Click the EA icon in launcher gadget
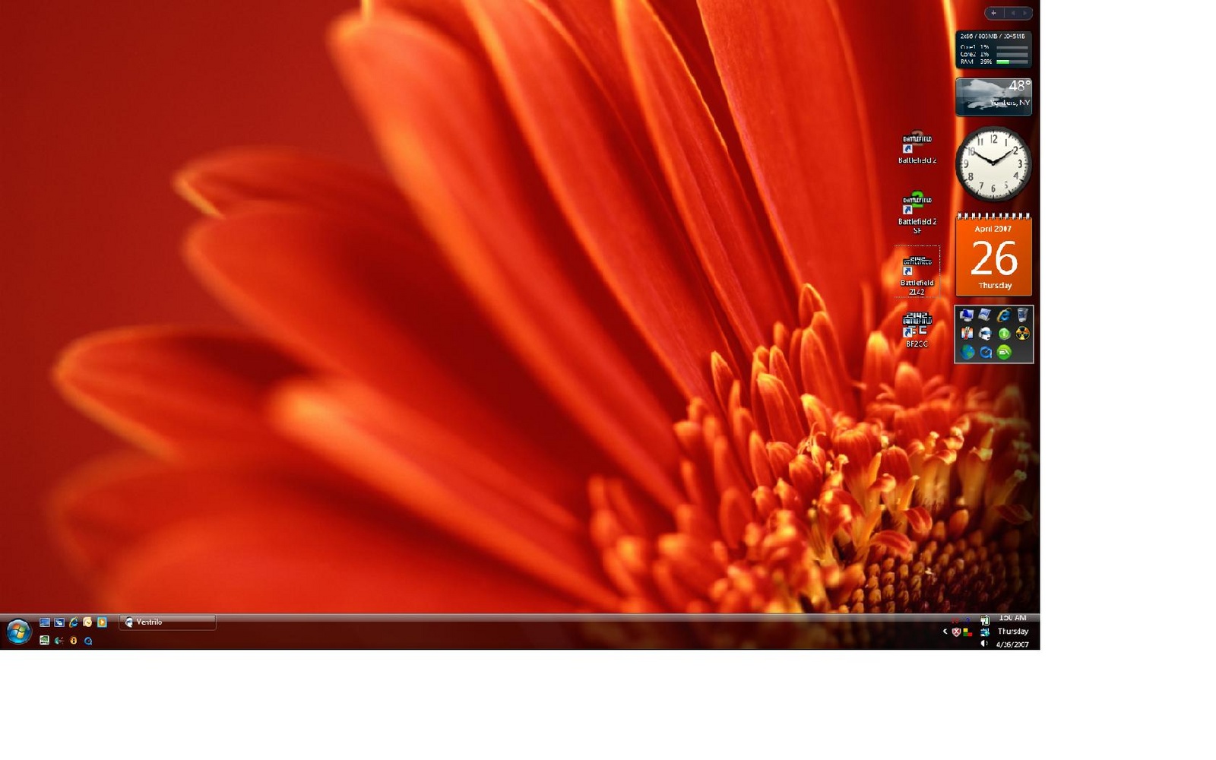 [1004, 352]
